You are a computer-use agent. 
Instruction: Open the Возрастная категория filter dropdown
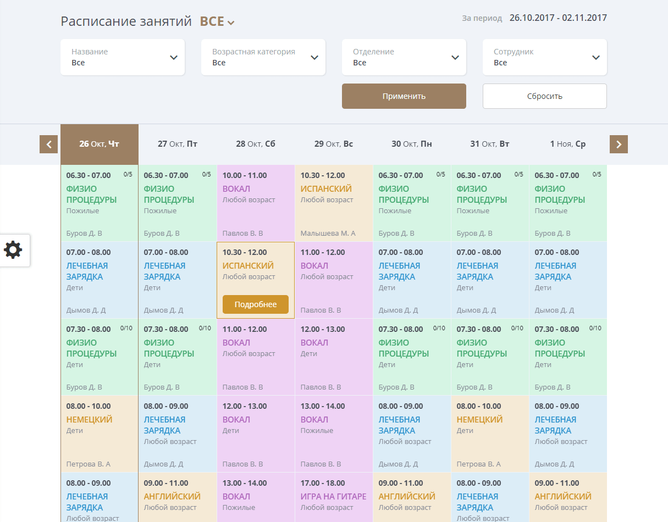[x=263, y=57]
